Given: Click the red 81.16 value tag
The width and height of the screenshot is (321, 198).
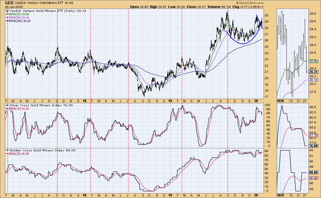Looking at the screenshot, I should tap(313, 135).
